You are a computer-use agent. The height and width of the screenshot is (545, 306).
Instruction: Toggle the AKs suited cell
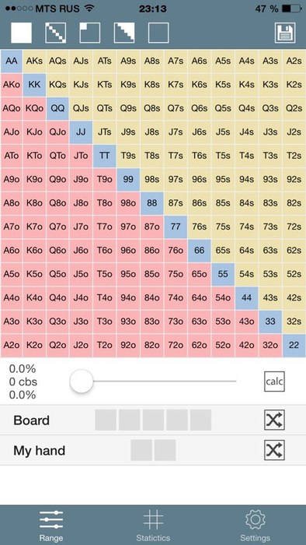pyautogui.click(x=34, y=61)
